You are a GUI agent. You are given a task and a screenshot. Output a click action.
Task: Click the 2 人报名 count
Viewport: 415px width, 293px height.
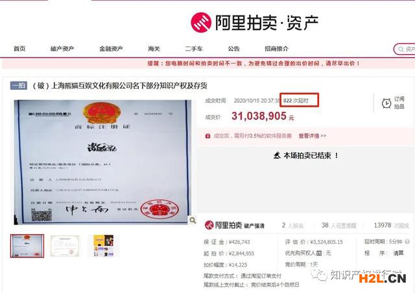pyautogui.click(x=292, y=226)
